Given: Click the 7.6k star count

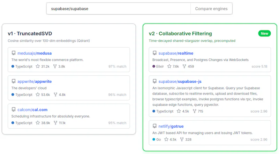Looking at the screenshot, I should click(176, 66).
